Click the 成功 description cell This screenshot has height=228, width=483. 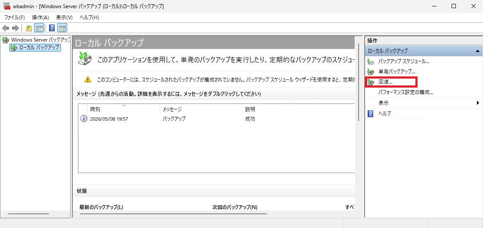coord(250,119)
